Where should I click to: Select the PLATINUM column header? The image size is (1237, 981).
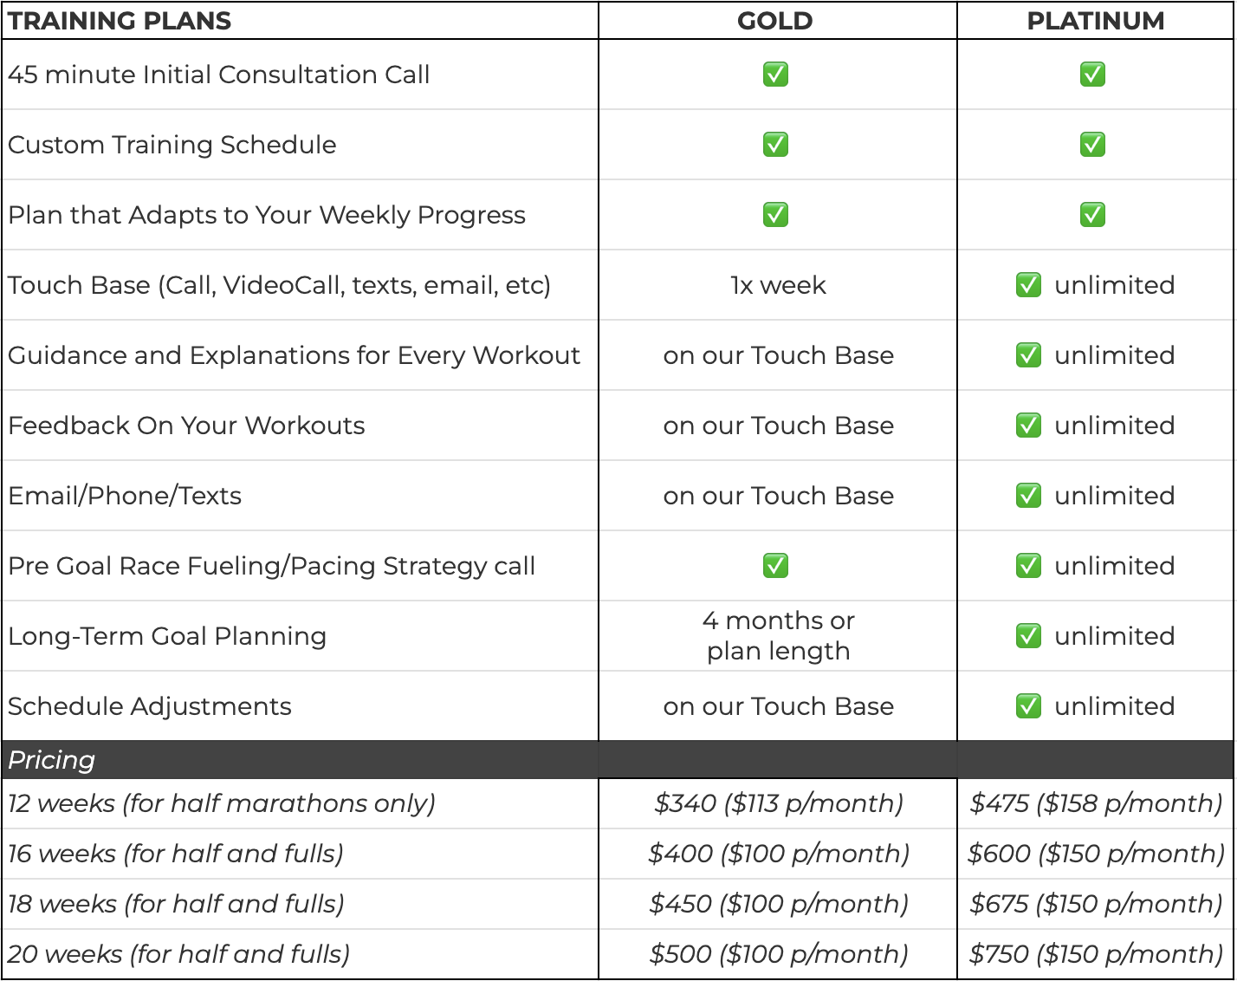click(x=1096, y=21)
